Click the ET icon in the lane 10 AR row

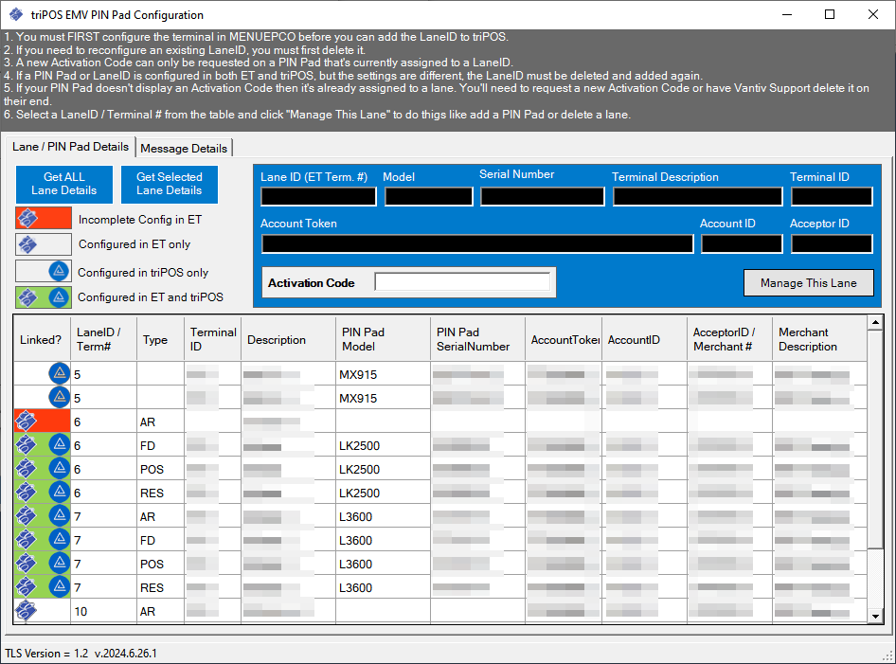[26, 611]
